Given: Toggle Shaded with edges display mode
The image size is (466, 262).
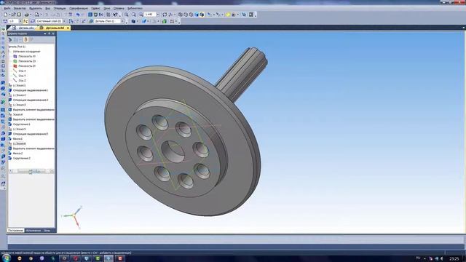Looking at the screenshot, I should [x=202, y=15].
